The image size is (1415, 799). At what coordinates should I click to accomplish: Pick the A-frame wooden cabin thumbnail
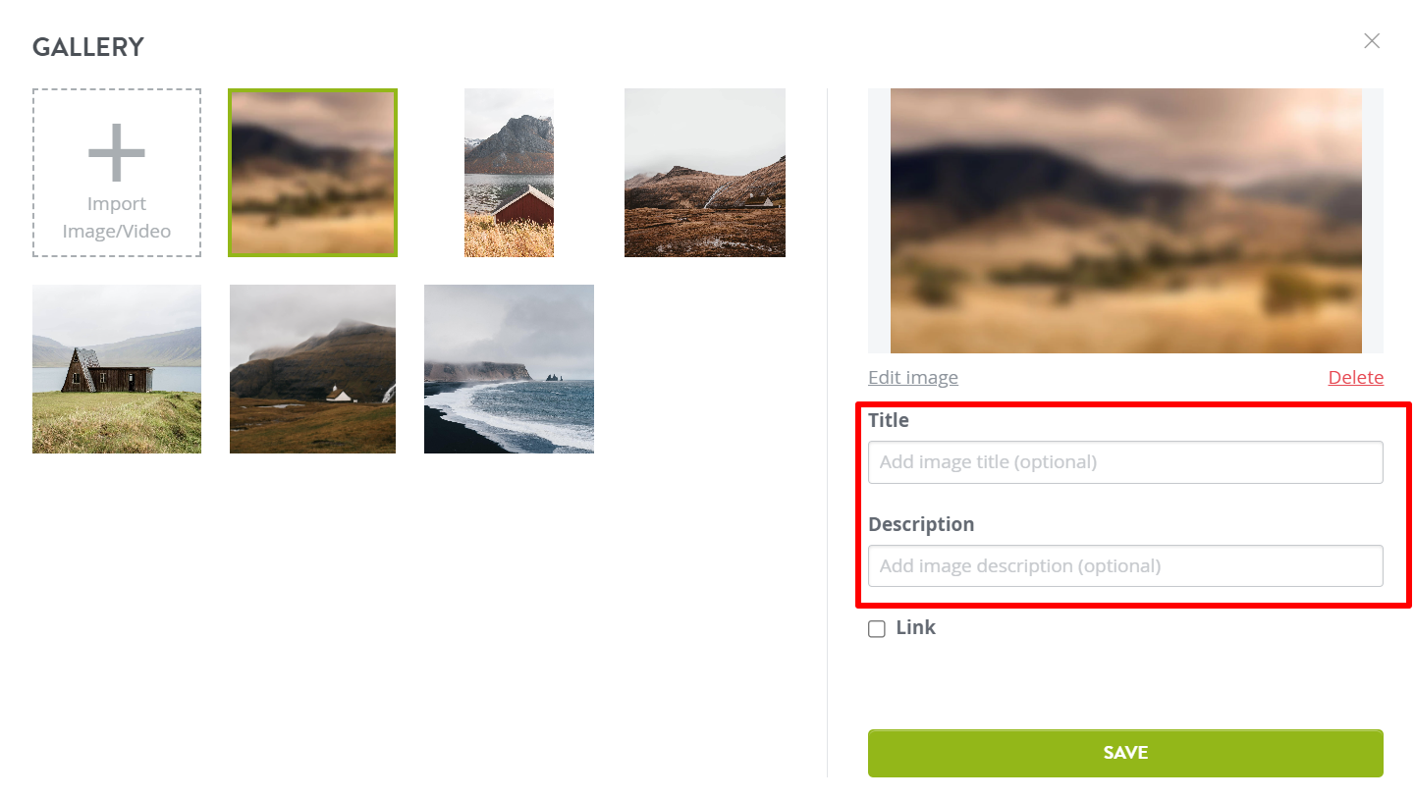(x=117, y=369)
